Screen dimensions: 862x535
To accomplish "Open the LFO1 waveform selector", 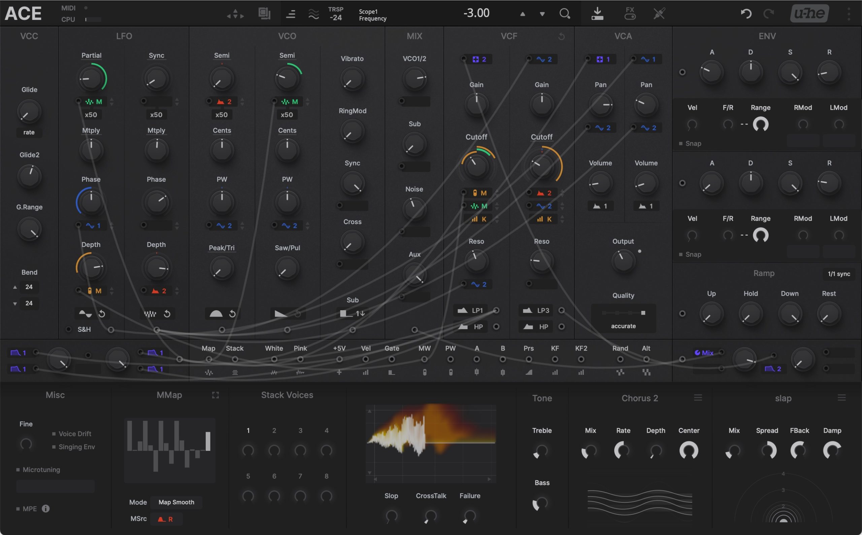I will 85,314.
